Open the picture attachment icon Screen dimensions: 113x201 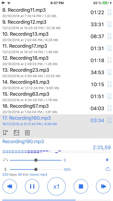pyautogui.click(x=16, y=133)
